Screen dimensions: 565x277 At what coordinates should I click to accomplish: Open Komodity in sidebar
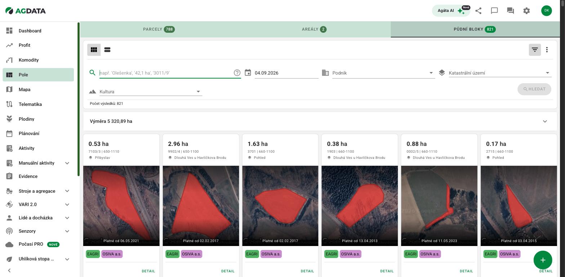pos(38,60)
